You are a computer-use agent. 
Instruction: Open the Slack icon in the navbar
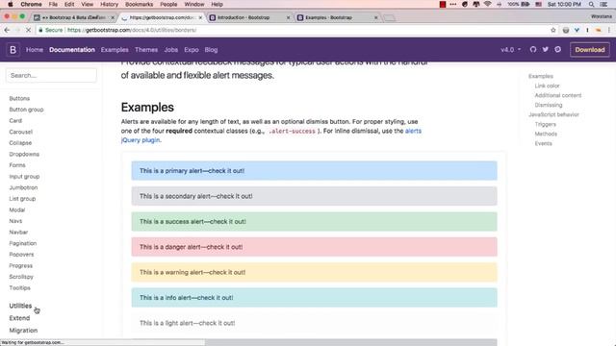558,49
